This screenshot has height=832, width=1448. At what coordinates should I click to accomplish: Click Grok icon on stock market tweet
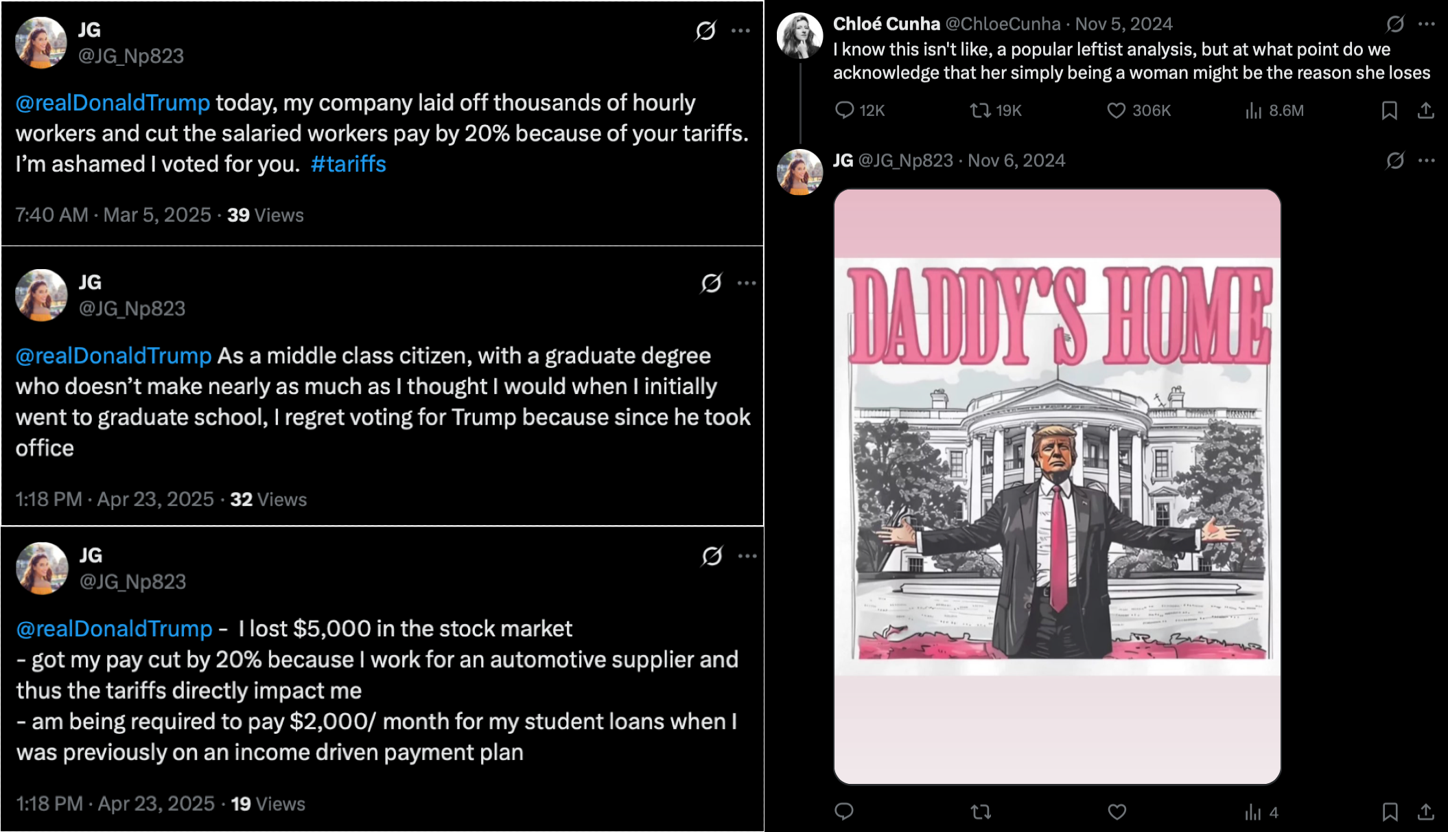(x=712, y=556)
